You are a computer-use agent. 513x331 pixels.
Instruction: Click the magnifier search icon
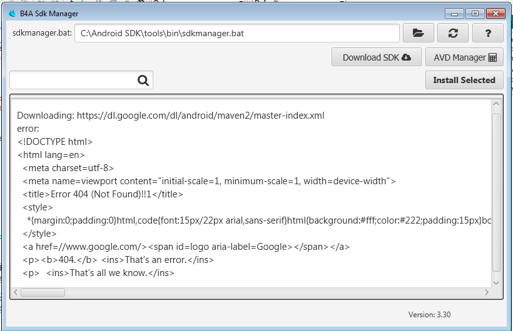[x=143, y=80]
